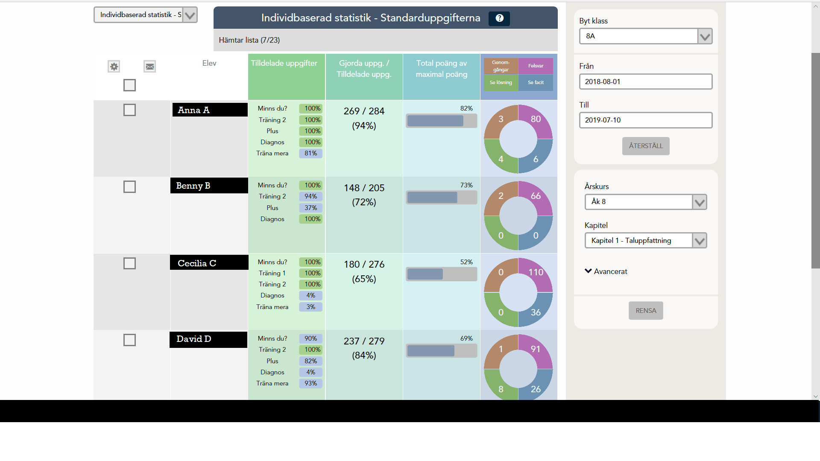The image size is (820, 461).
Task: Open student Benny B name label
Action: click(209, 186)
